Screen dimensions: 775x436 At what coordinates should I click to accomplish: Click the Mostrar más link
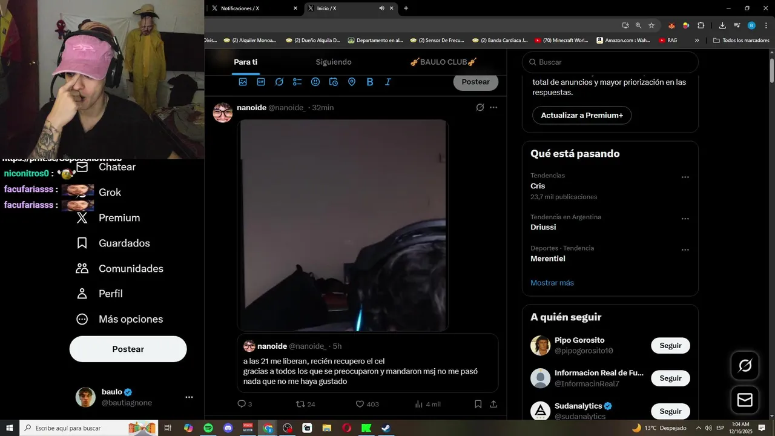coord(552,283)
